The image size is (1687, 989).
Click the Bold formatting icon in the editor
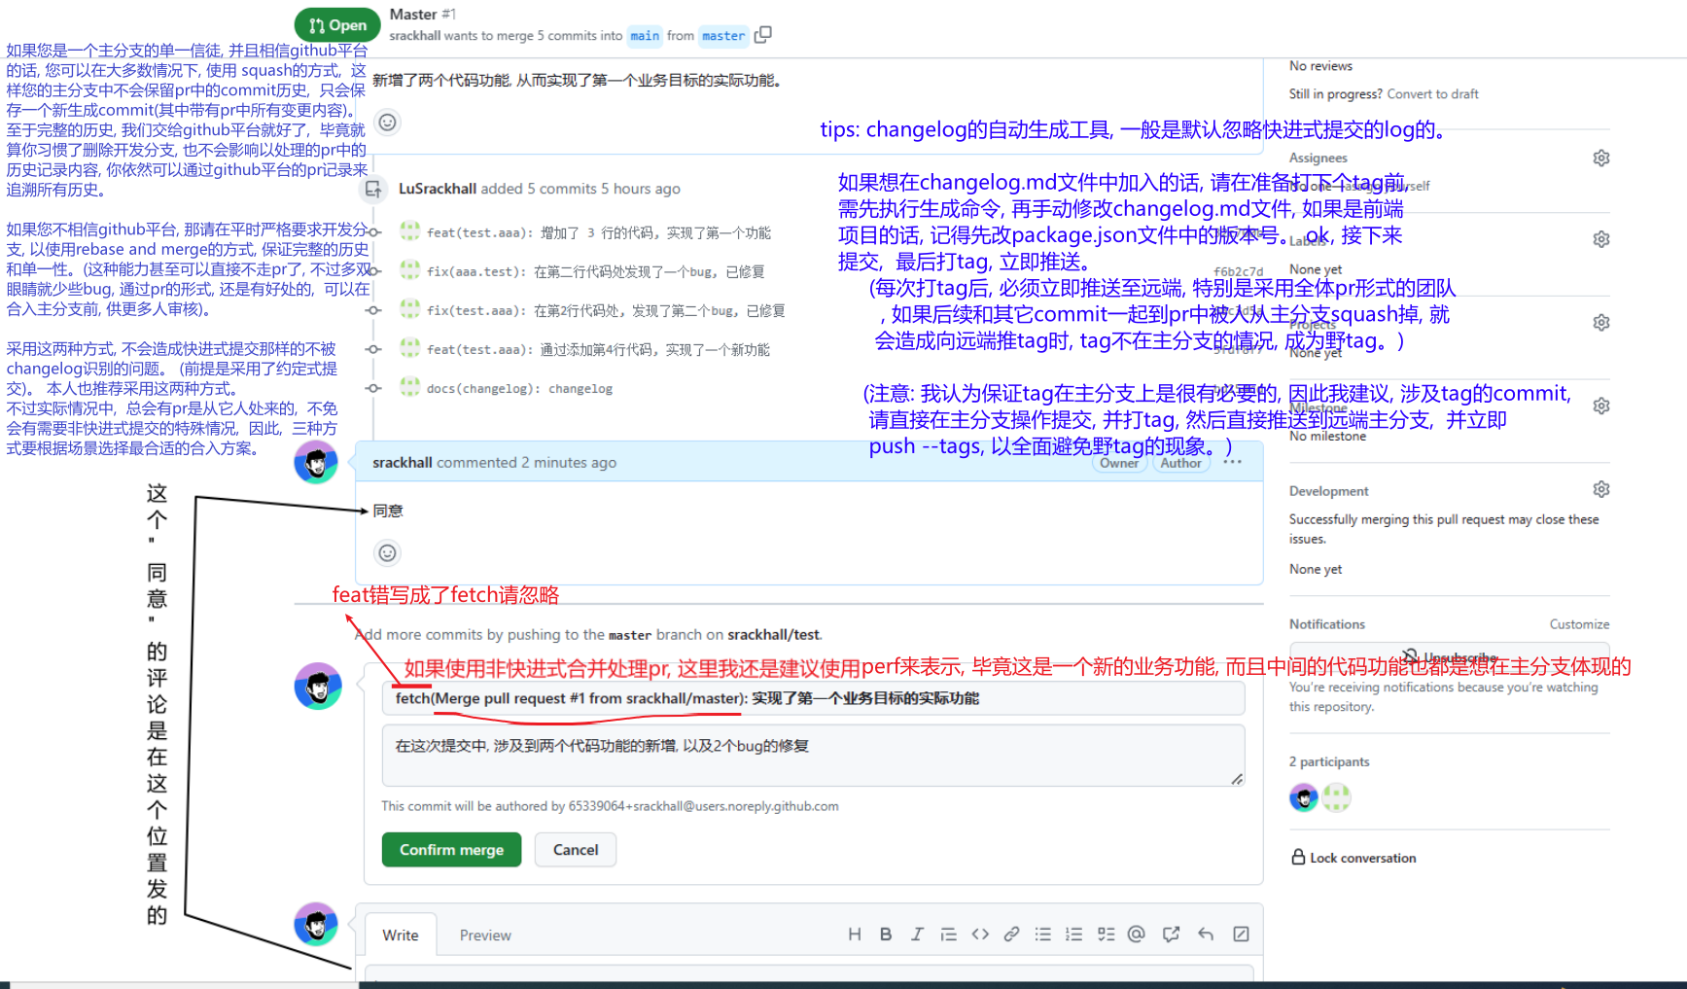pyautogui.click(x=886, y=935)
